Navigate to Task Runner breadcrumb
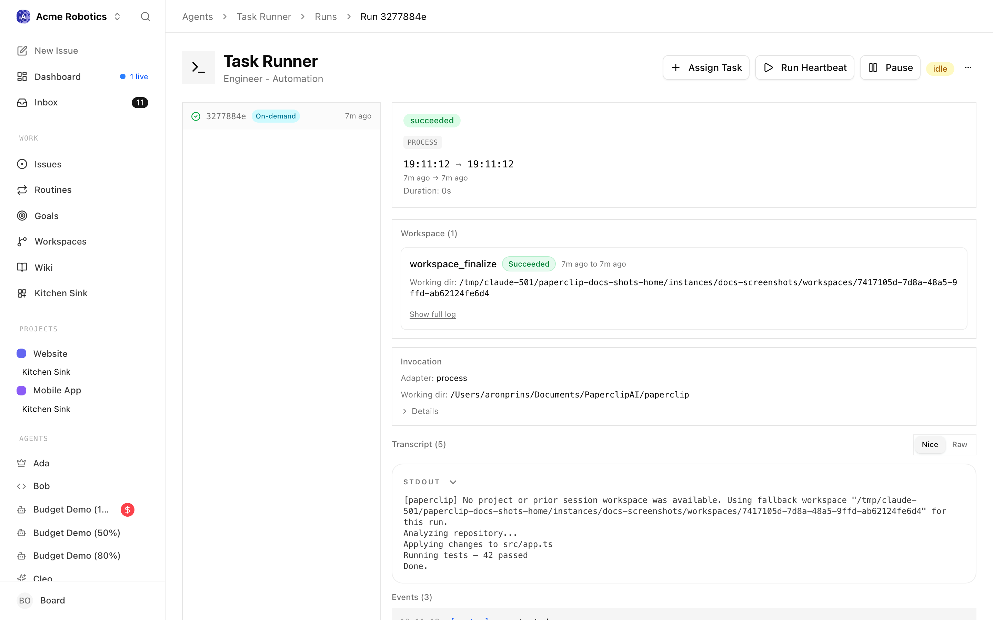The width and height of the screenshot is (993, 620). pos(264,17)
